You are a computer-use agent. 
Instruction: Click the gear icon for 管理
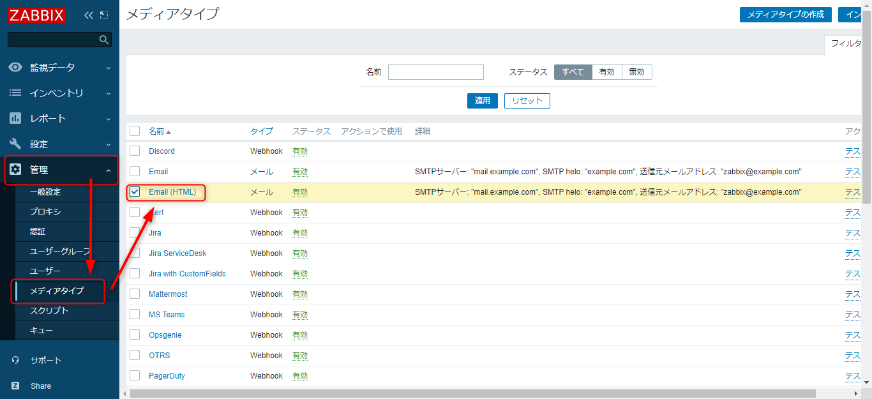coord(15,169)
